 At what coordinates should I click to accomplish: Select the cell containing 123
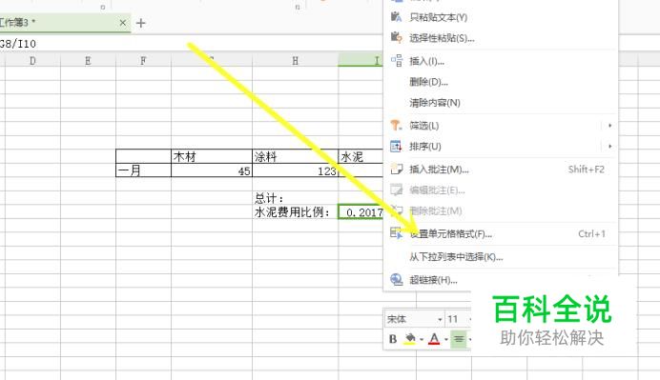coord(295,170)
